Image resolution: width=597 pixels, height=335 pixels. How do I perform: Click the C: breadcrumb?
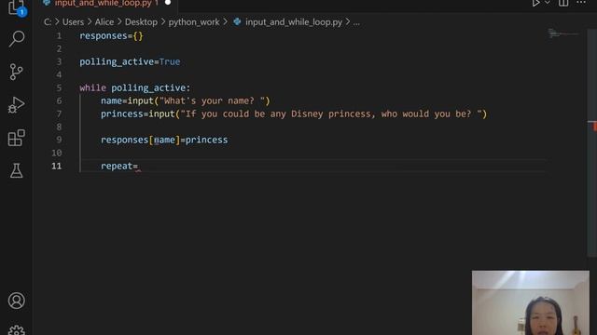tap(48, 22)
